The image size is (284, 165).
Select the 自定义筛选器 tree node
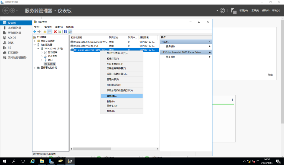click(x=48, y=41)
